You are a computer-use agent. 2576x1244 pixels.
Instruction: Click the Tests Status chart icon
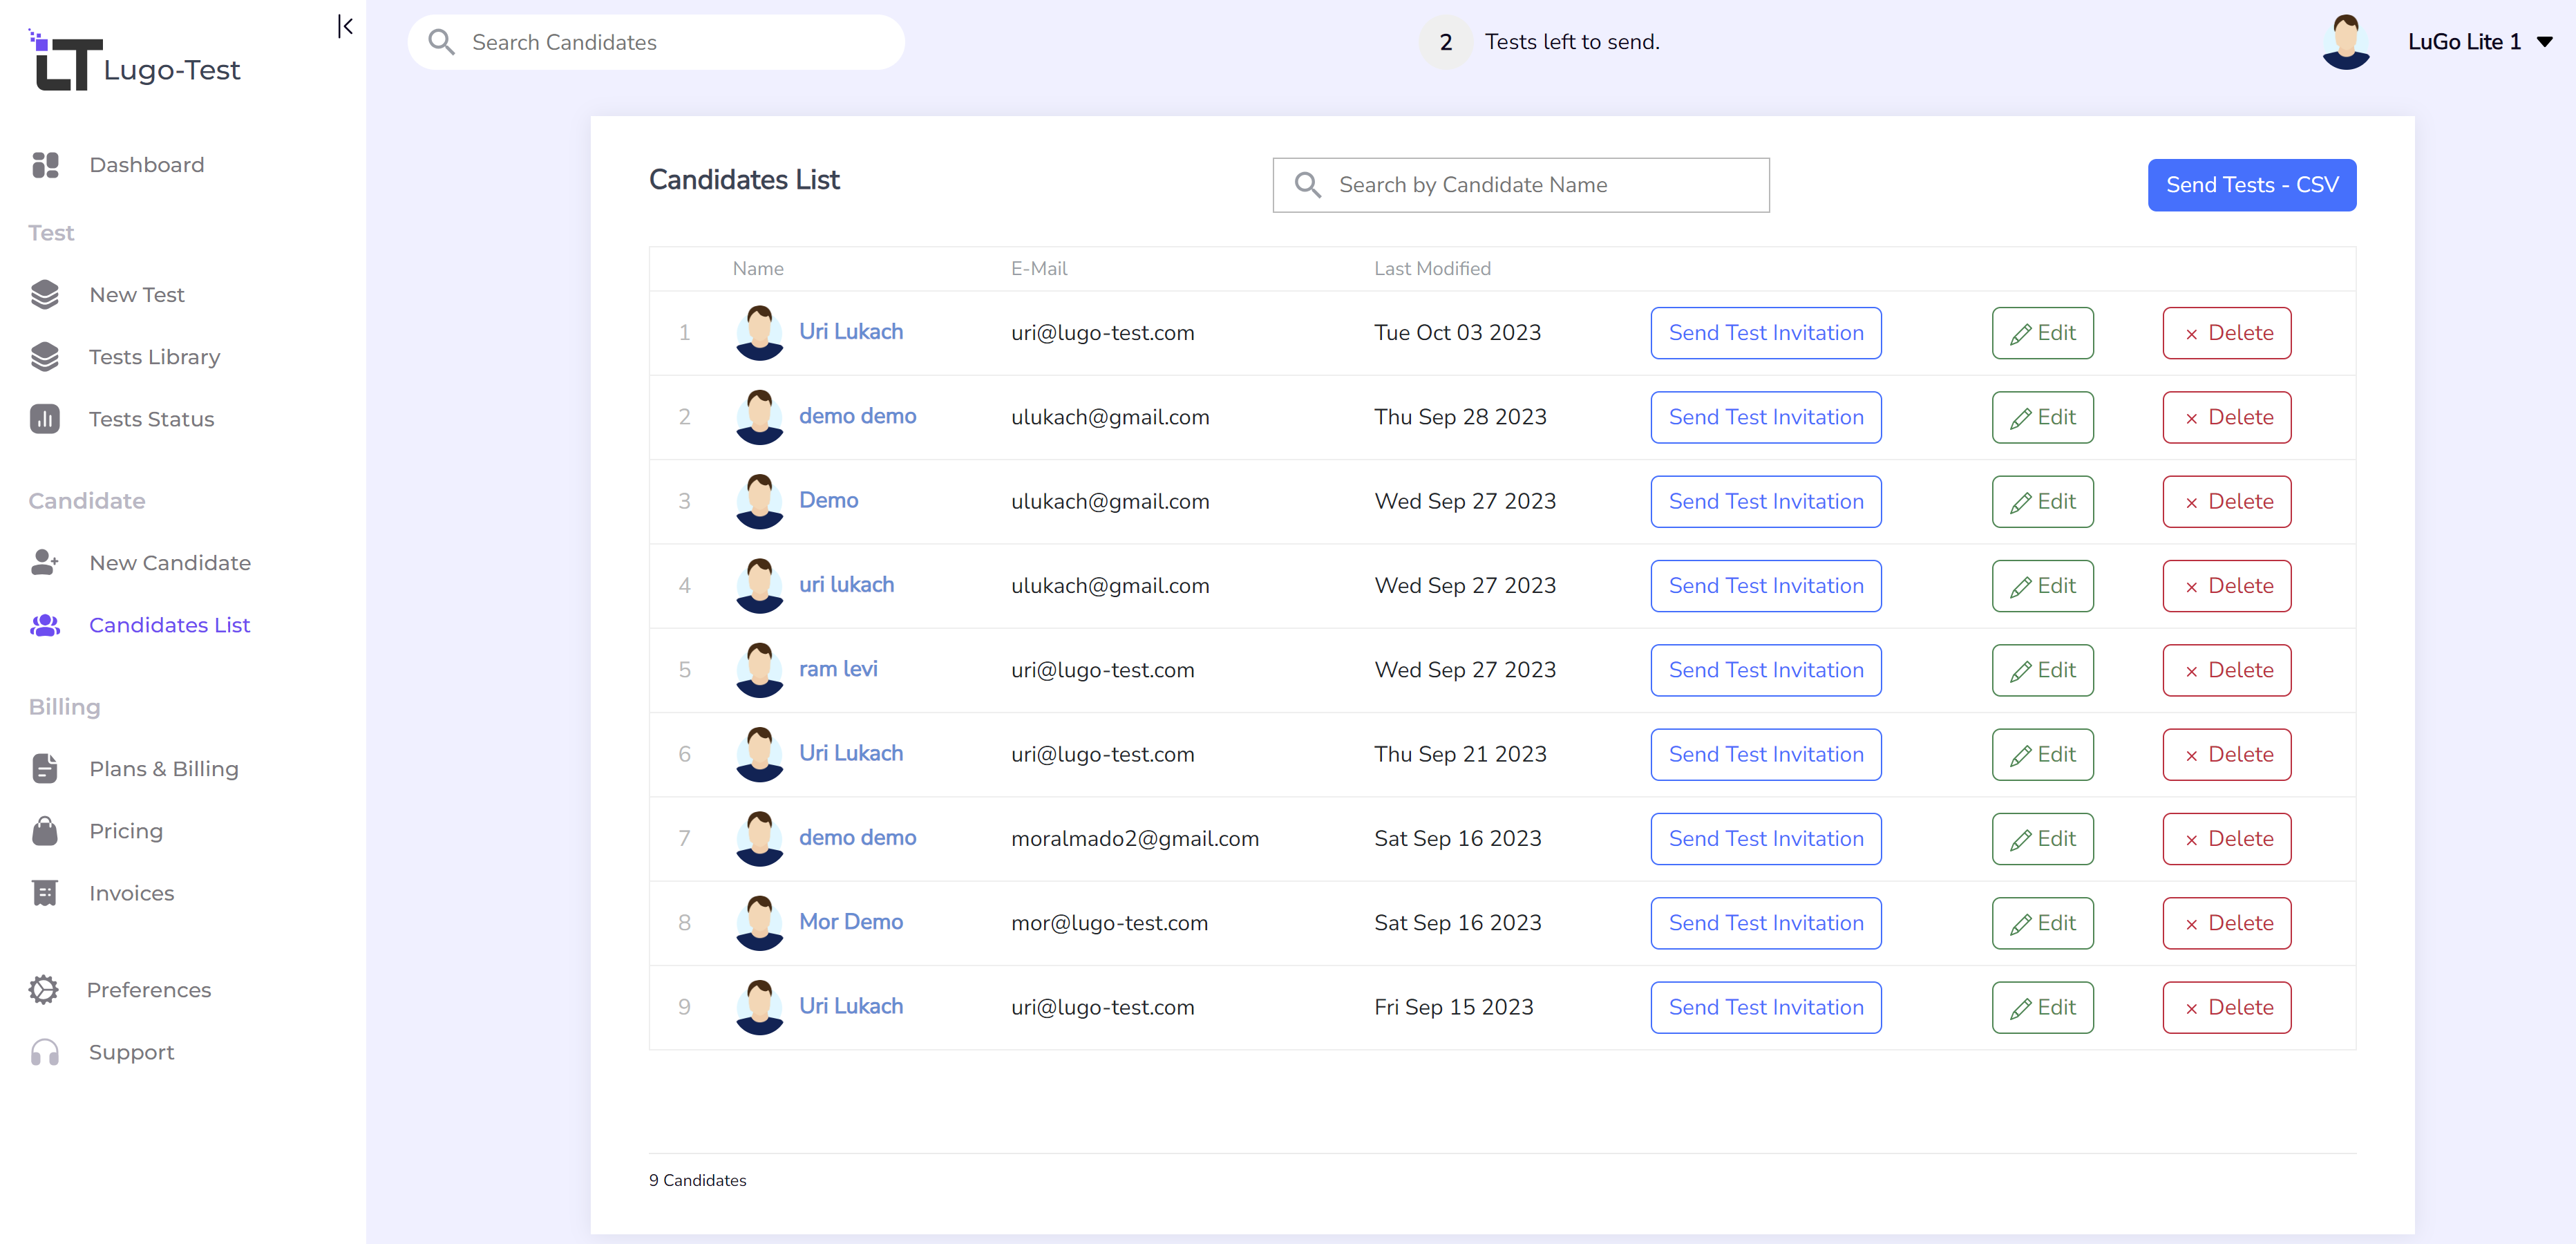[45, 419]
